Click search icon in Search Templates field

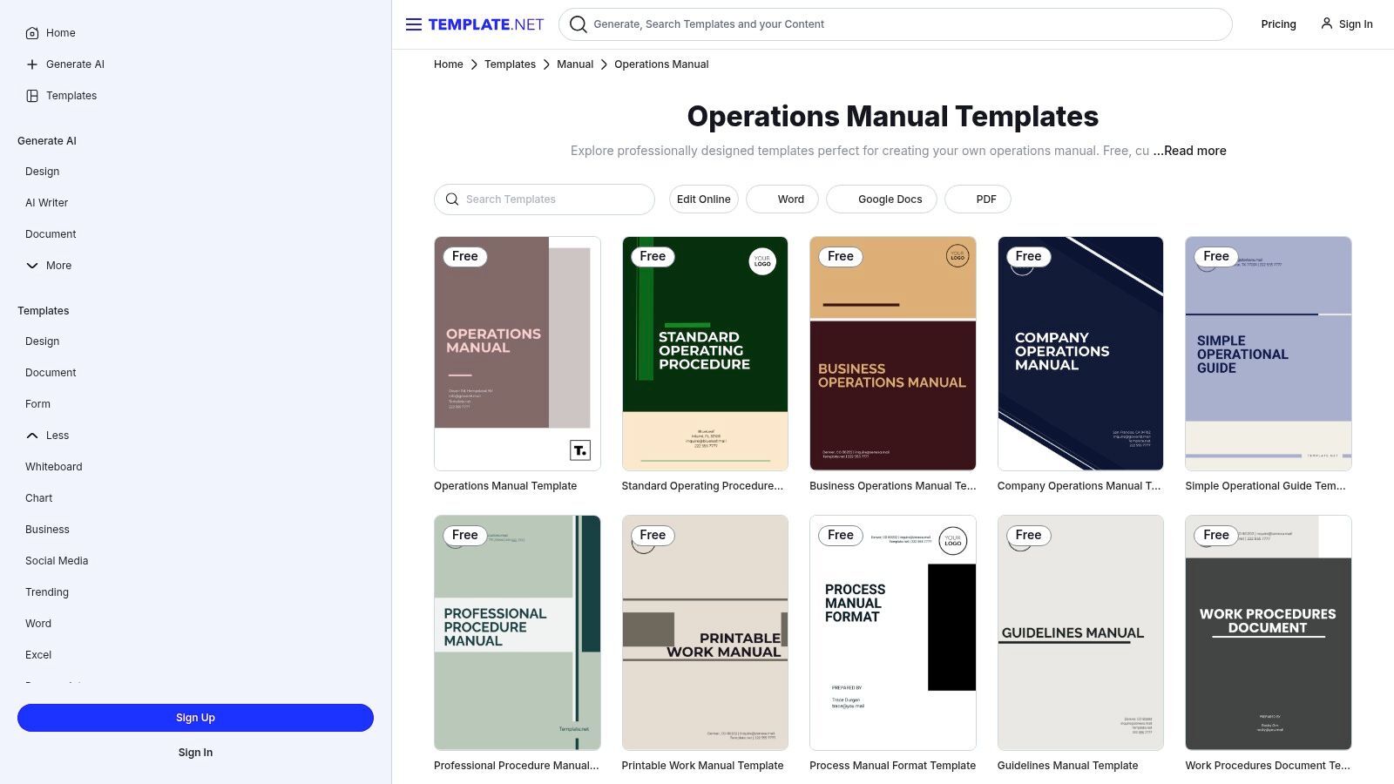pos(452,199)
